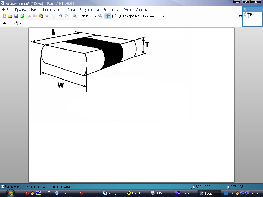
Task: Switch to P-CAD taskbar button
Action: pyautogui.click(x=138, y=193)
